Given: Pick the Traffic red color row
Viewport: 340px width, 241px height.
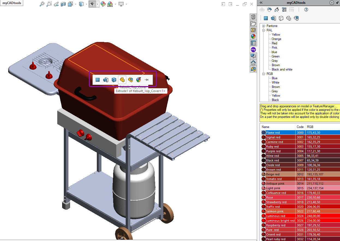Looking at the screenshot, I should click(300, 207).
